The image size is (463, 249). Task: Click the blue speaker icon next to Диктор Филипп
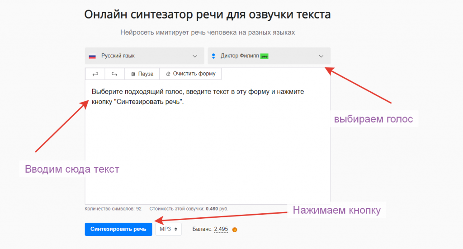[213, 56]
